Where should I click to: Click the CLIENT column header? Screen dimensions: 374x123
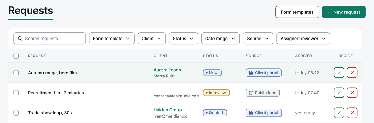pos(160,56)
